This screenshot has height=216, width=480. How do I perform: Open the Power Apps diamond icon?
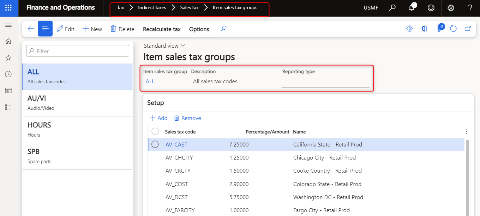pos(409,29)
